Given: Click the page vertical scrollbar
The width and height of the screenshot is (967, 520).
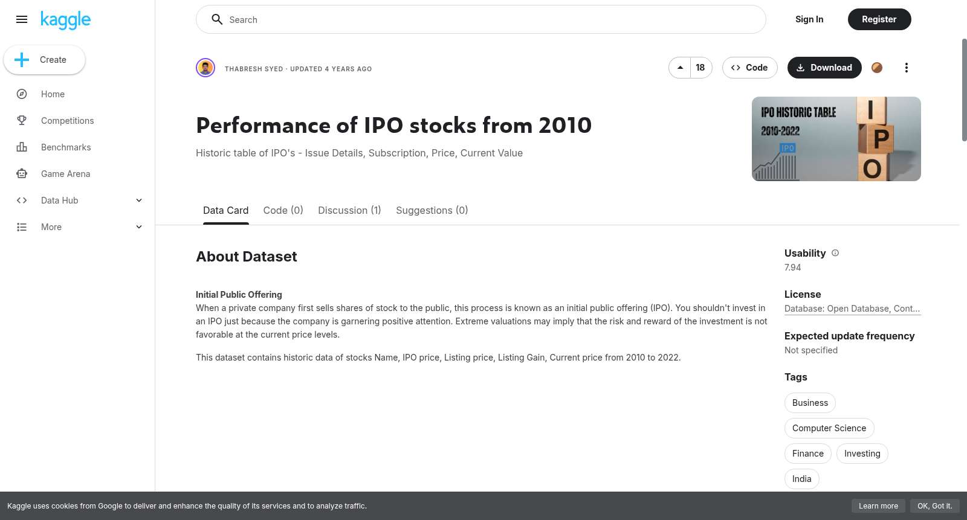Looking at the screenshot, I should click(964, 91).
